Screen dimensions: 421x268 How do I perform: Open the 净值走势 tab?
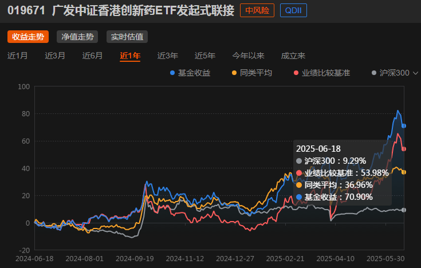[77, 37]
